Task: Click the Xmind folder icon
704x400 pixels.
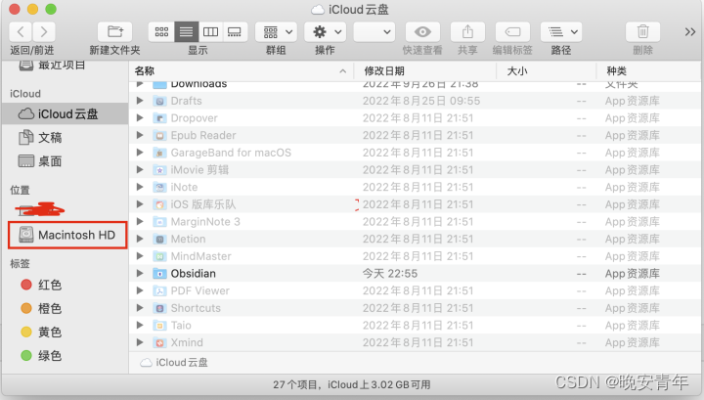Action: (x=159, y=343)
